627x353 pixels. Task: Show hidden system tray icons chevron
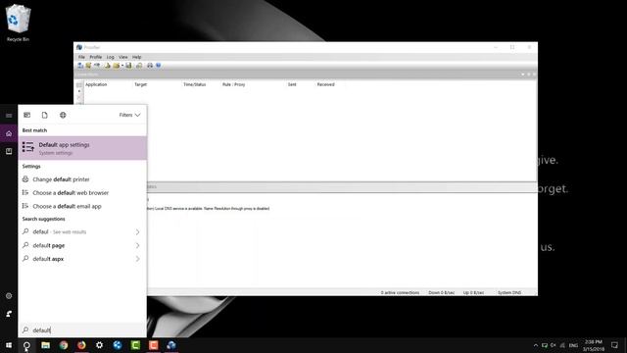[x=536, y=345]
